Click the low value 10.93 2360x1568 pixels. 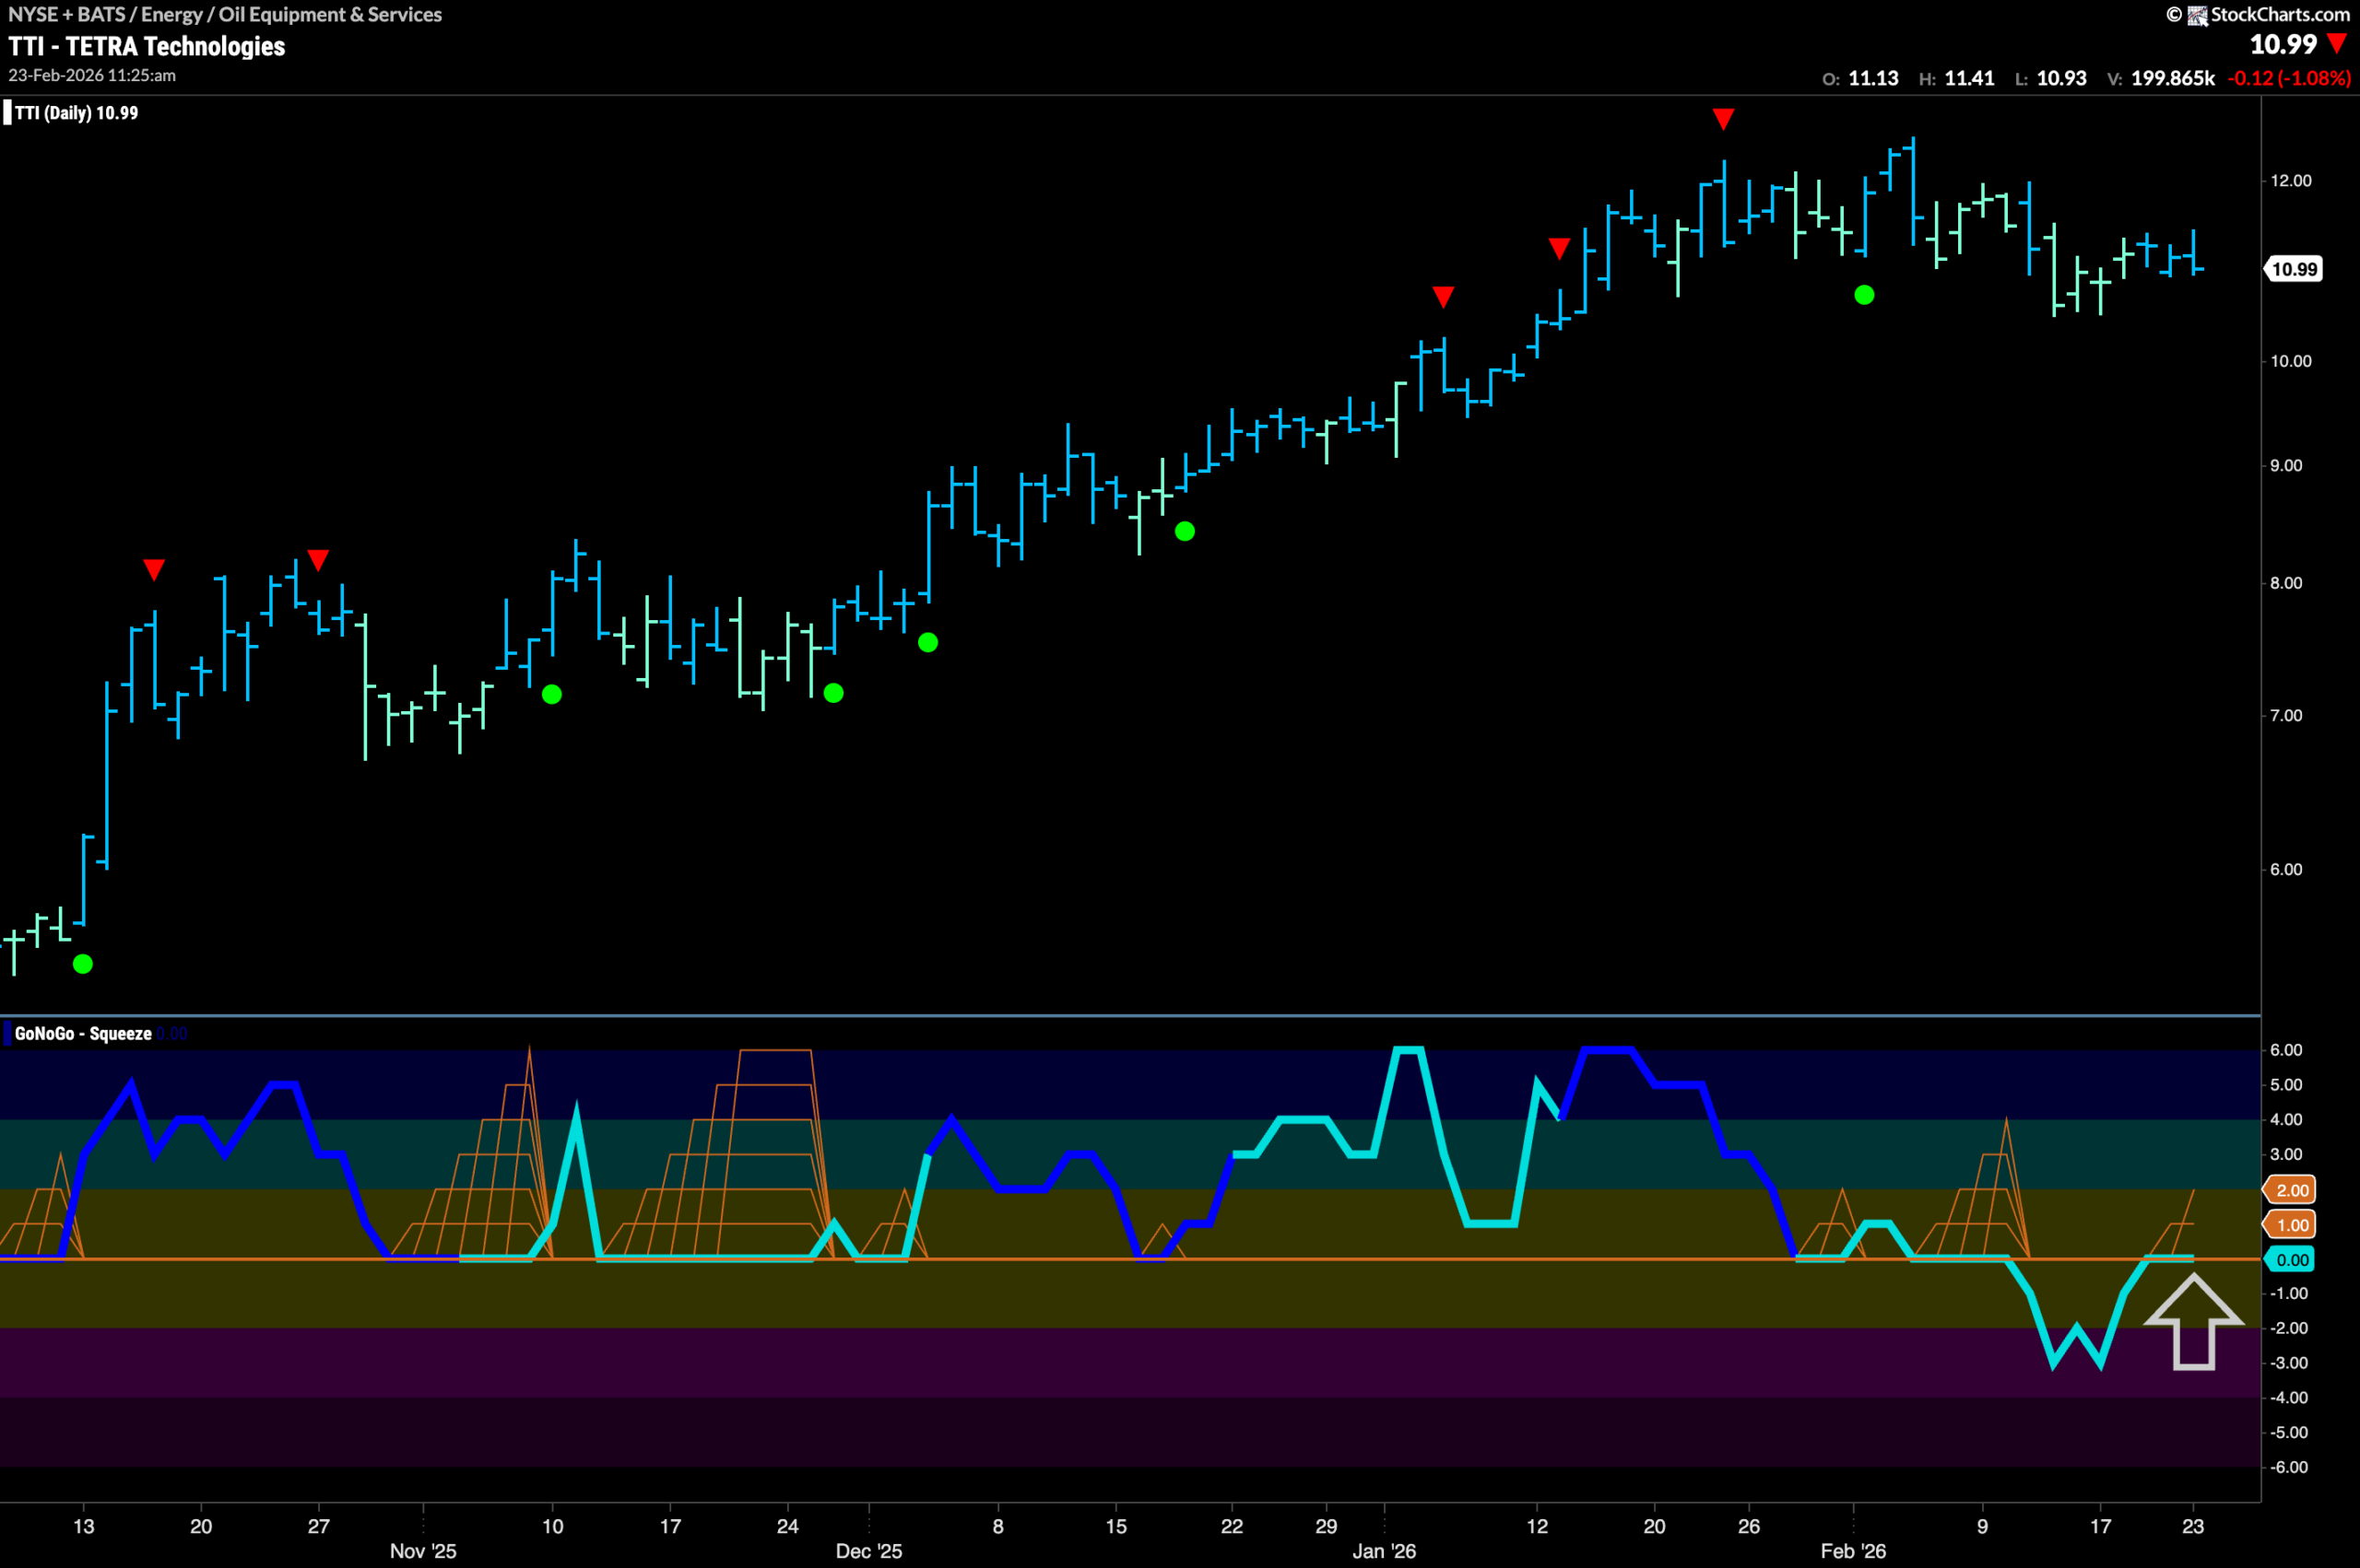click(x=2062, y=78)
